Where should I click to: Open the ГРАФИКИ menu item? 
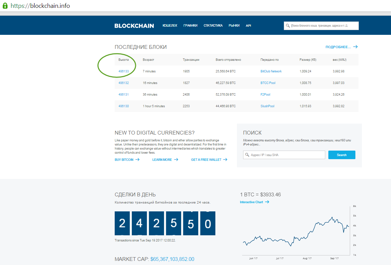point(190,26)
